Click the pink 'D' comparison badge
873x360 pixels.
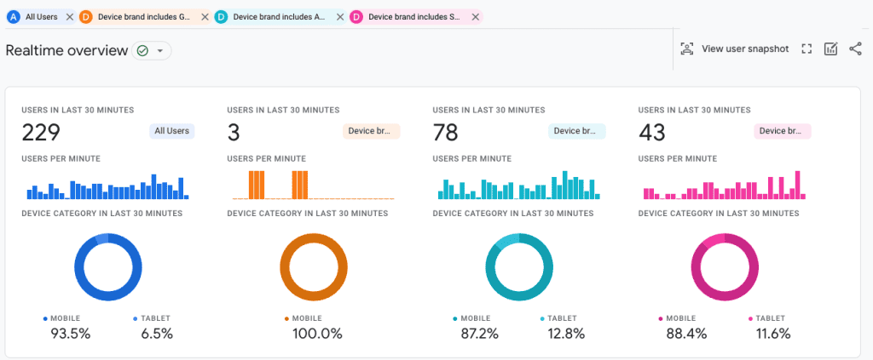356,17
